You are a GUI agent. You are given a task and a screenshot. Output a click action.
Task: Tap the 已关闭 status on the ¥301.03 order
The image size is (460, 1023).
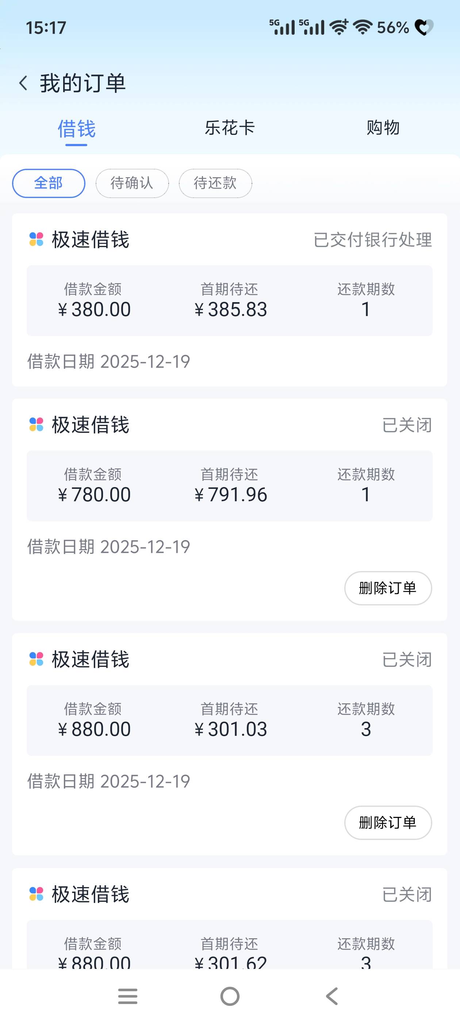pyautogui.click(x=406, y=659)
